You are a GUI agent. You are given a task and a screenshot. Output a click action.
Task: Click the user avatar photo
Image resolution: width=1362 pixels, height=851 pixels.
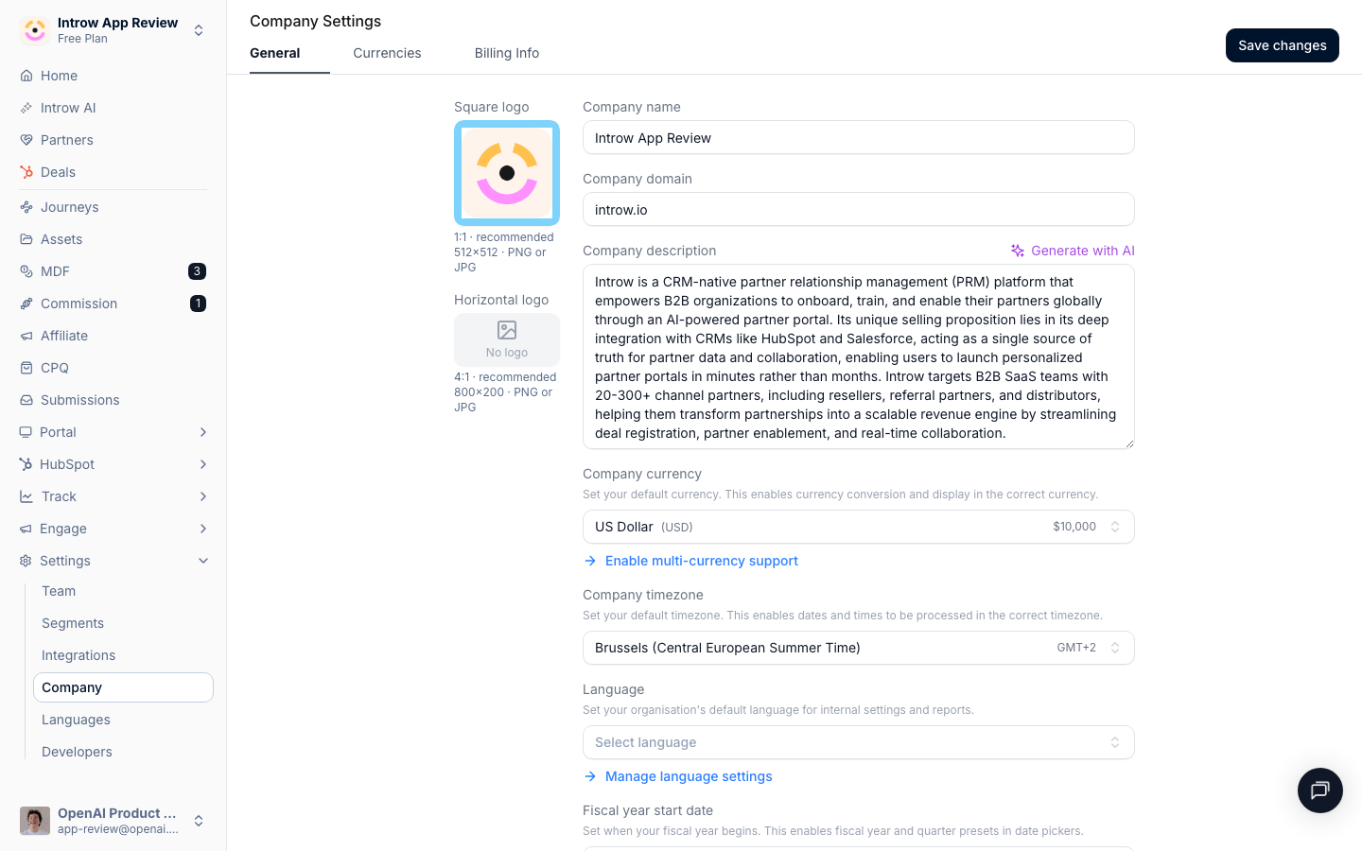(35, 821)
